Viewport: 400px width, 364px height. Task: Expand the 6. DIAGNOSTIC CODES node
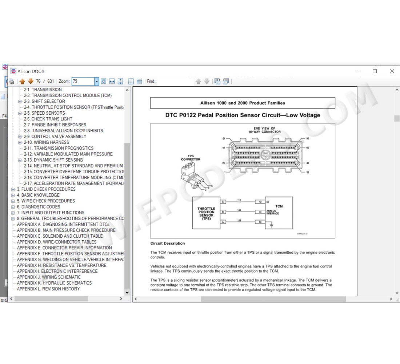point(13,207)
